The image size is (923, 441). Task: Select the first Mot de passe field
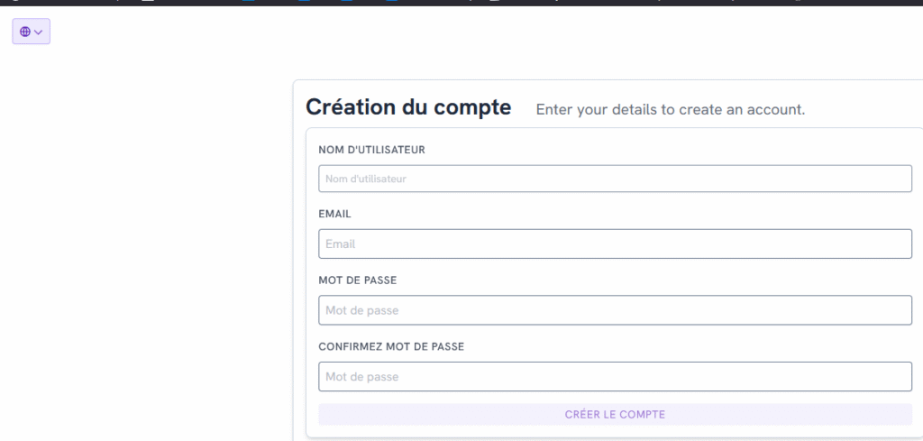[x=615, y=310]
